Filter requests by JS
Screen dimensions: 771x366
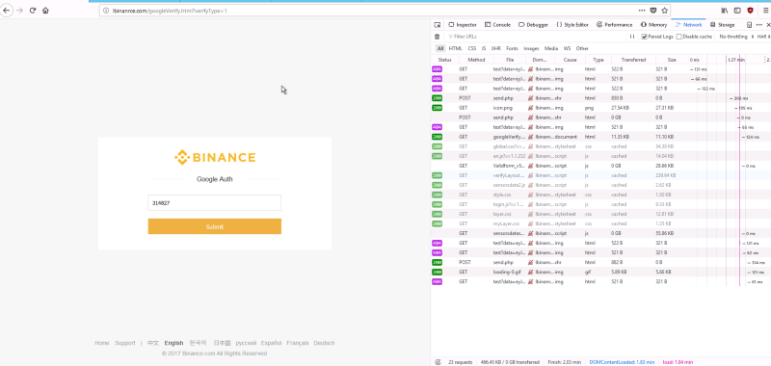coord(484,48)
